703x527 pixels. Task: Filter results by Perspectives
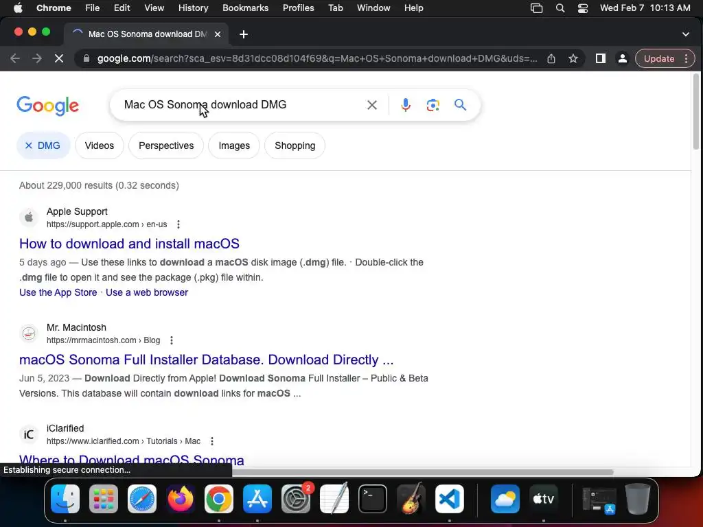166,145
